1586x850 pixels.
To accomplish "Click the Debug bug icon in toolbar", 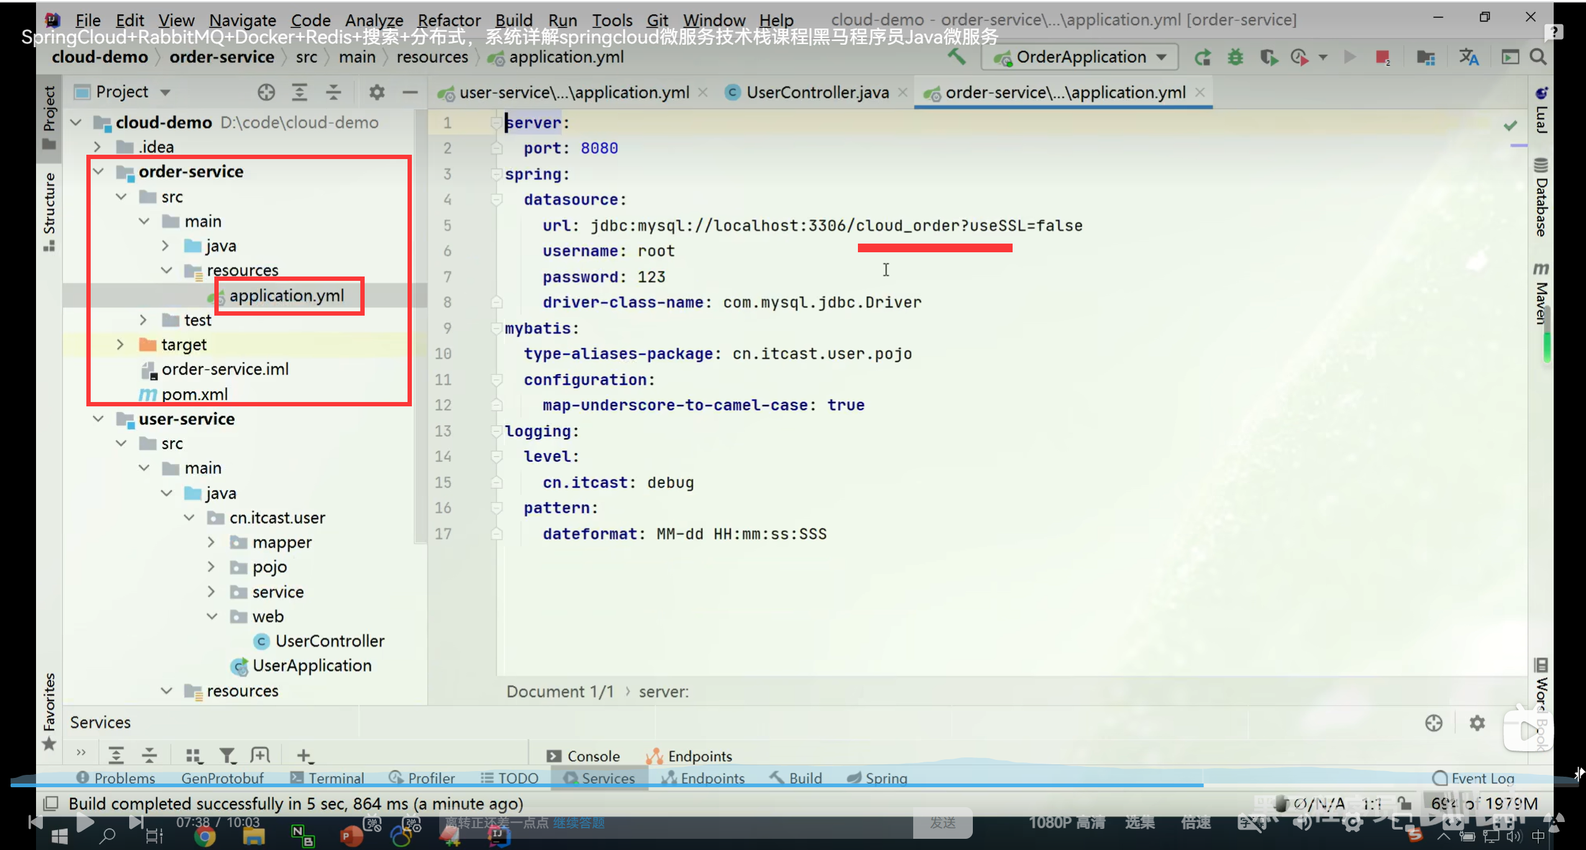I will pyautogui.click(x=1235, y=57).
